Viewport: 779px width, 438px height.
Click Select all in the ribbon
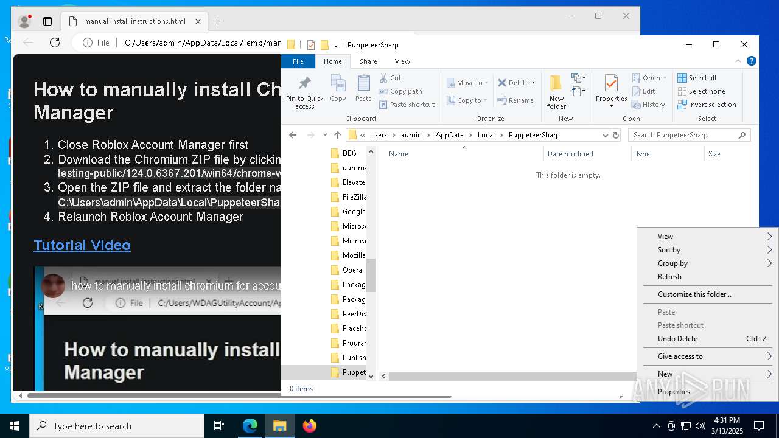(697, 78)
